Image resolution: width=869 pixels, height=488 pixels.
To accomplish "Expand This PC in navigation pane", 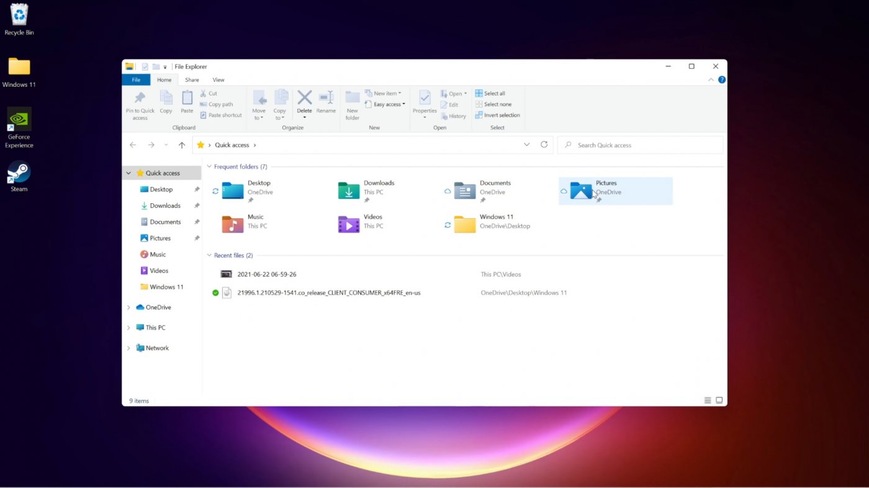I will coord(128,327).
